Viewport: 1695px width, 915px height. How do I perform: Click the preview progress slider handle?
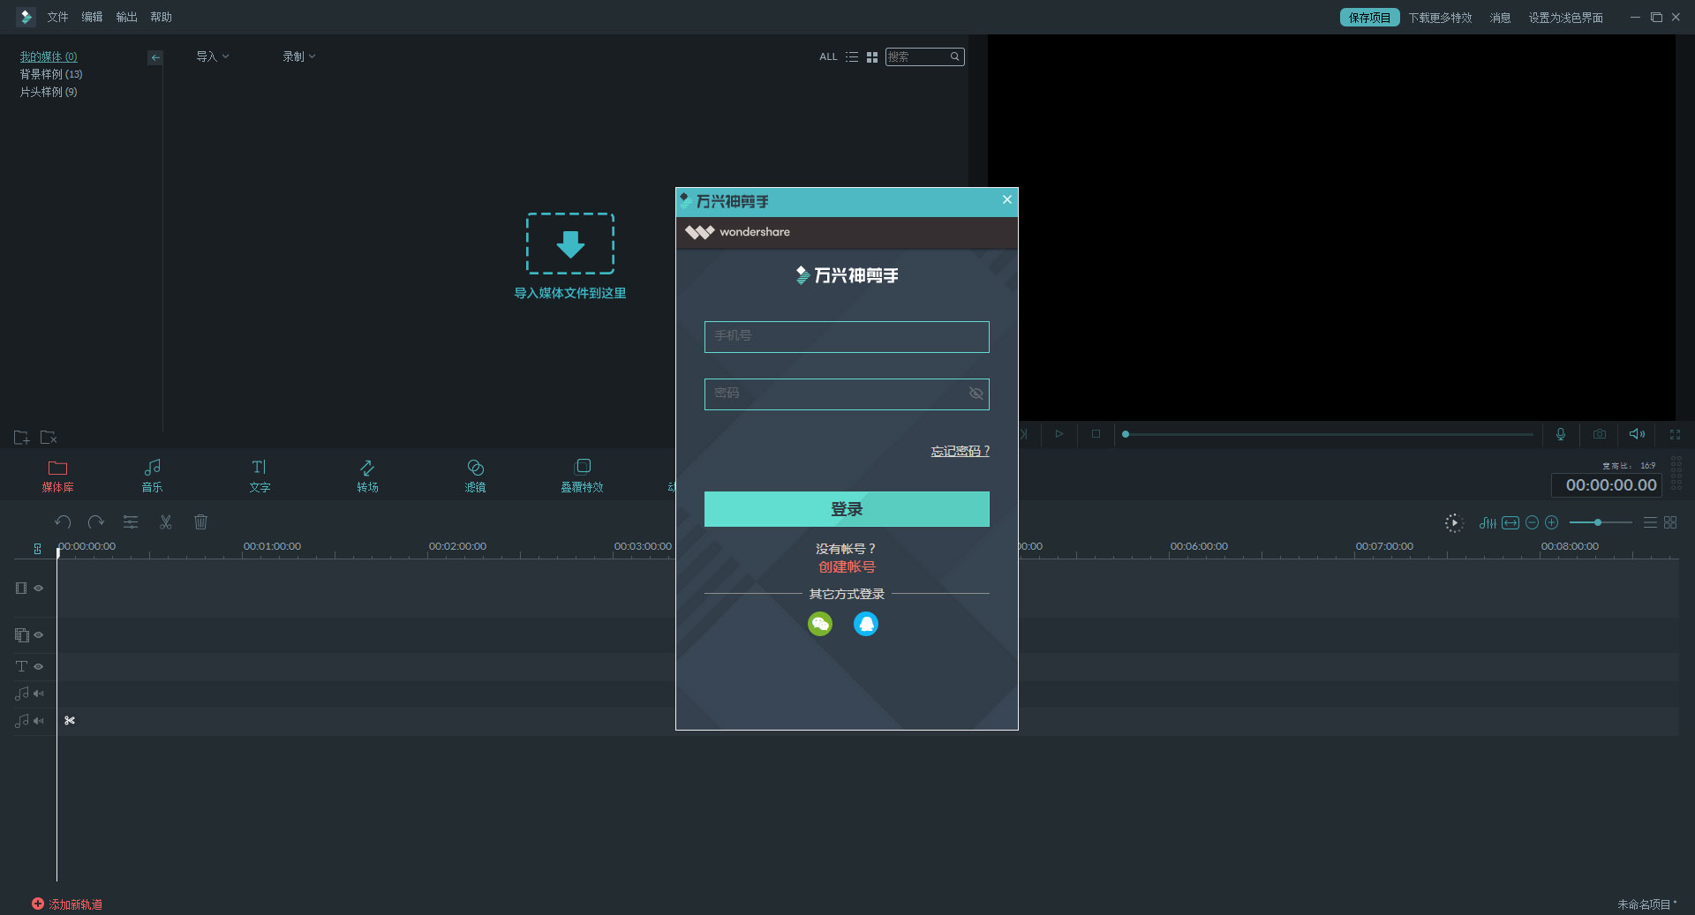(x=1126, y=434)
